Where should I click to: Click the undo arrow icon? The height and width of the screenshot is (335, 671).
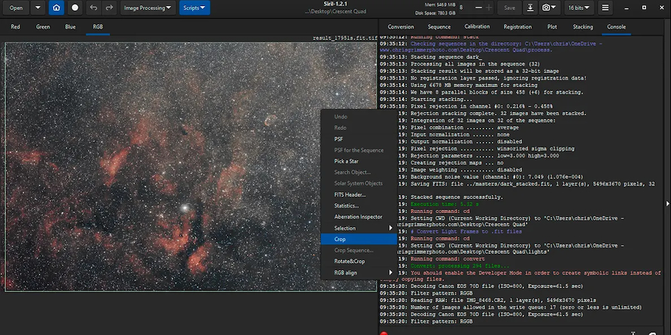[93, 8]
